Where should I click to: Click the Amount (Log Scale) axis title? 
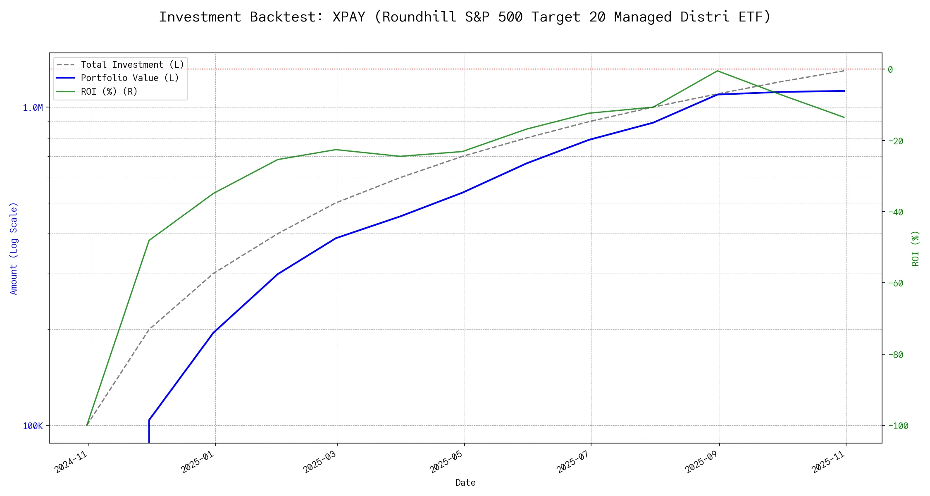click(x=14, y=248)
